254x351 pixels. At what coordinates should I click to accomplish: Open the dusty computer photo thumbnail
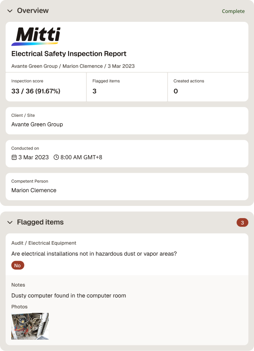tap(30, 326)
